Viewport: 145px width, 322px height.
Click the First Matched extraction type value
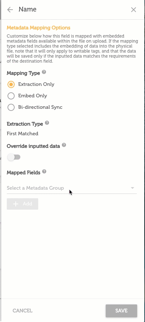[22, 133]
